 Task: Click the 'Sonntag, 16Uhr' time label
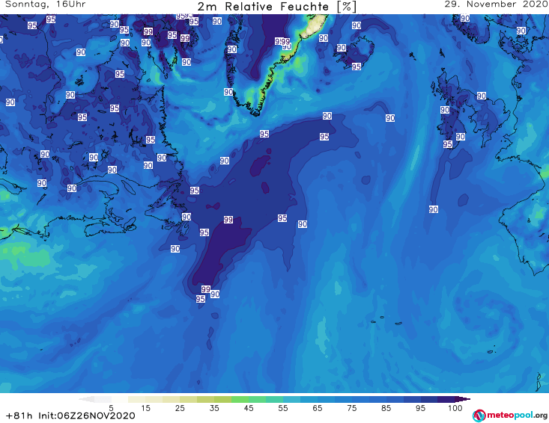click(46, 4)
